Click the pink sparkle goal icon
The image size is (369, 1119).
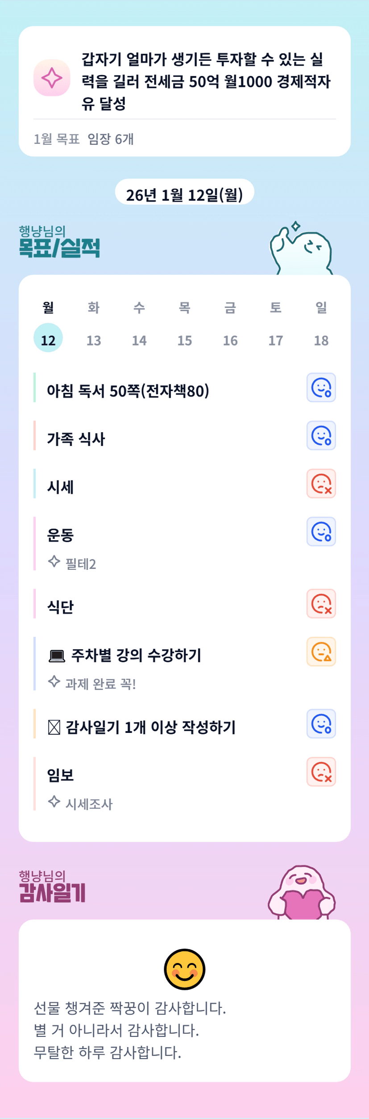[52, 78]
